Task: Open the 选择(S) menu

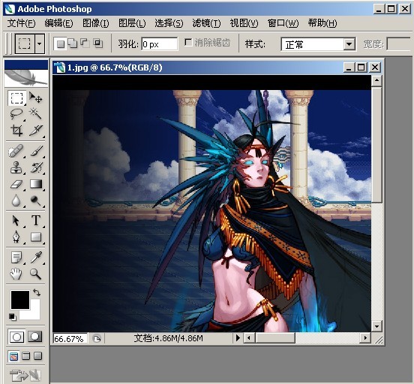Action: coord(169,23)
